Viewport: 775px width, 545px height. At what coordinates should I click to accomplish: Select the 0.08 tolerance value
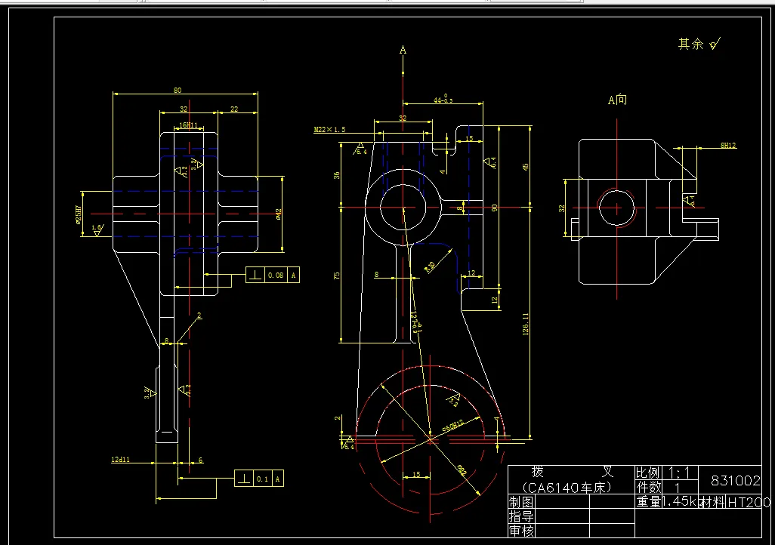tap(276, 276)
